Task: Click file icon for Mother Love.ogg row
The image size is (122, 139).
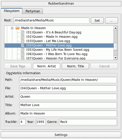Action: [22, 45]
